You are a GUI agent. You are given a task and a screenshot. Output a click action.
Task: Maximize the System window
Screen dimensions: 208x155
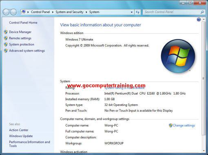[x=190, y=3]
